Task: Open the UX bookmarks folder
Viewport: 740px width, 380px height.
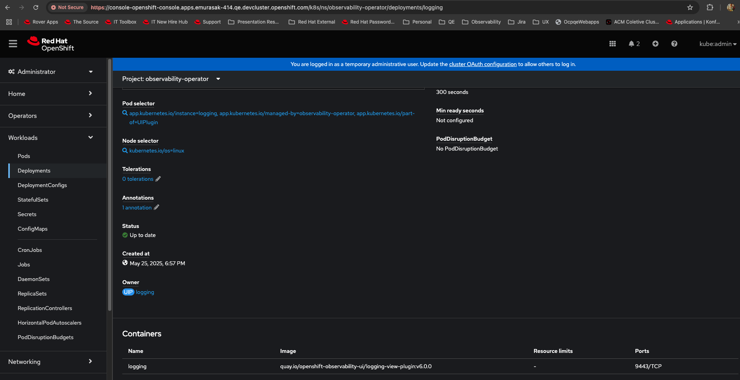Action: click(541, 22)
